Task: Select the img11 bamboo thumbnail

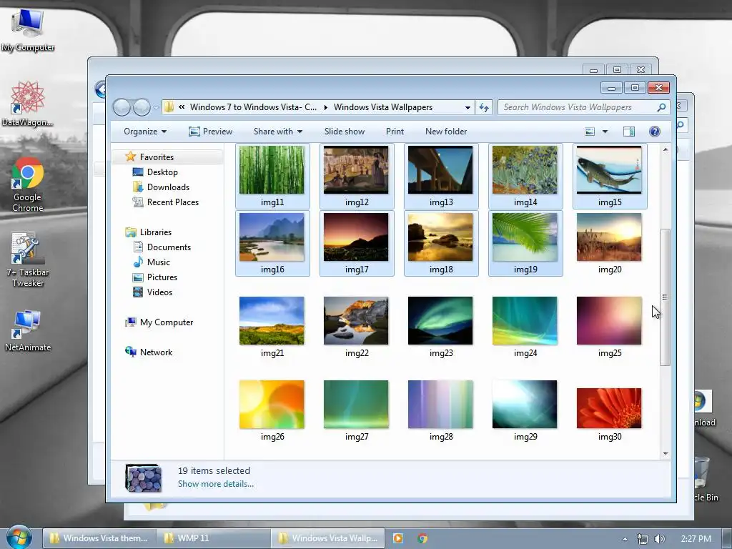Action: 272,176
